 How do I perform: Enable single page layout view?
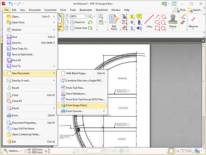171,151
